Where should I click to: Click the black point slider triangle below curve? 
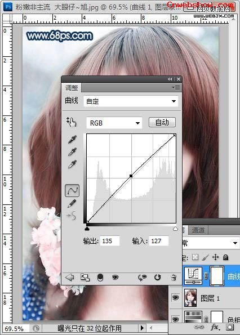tap(87, 229)
